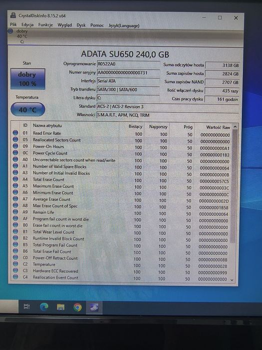Click the status dot for attribute A0
This screenshot has width=262, height=350.
click(x=15, y=159)
